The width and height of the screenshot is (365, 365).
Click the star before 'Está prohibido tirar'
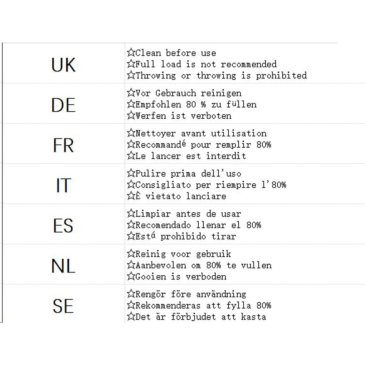coord(131,236)
